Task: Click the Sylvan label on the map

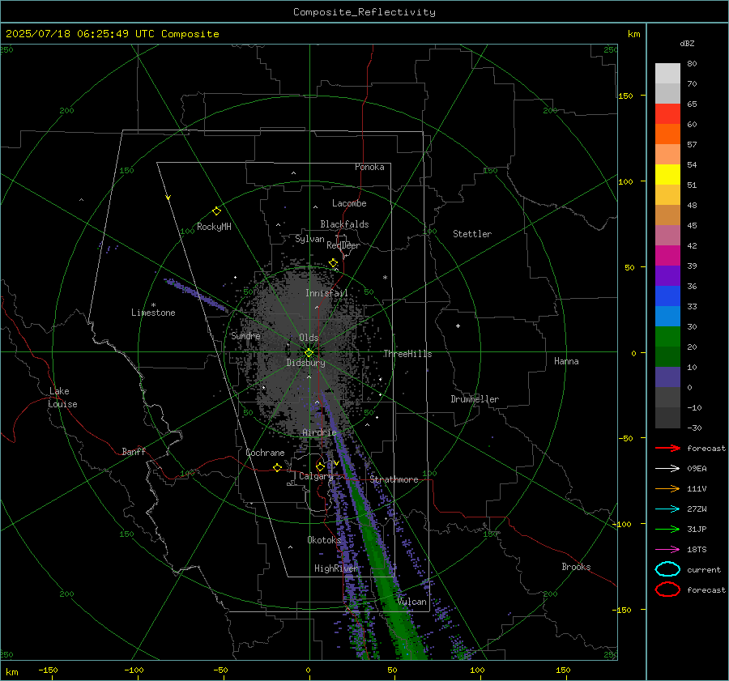Action: point(309,239)
